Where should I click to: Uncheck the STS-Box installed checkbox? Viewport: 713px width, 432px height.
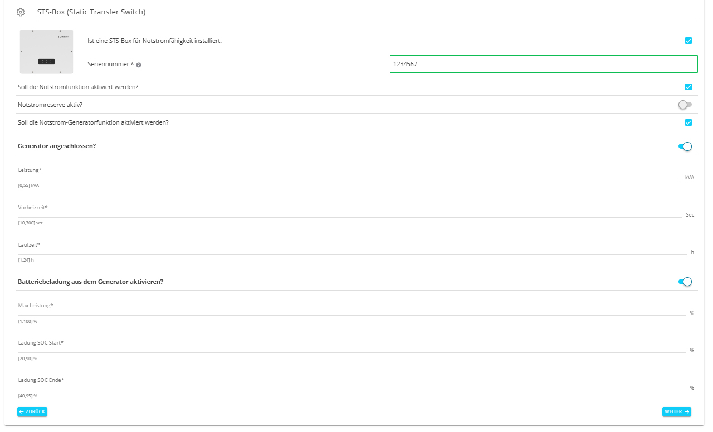click(688, 41)
